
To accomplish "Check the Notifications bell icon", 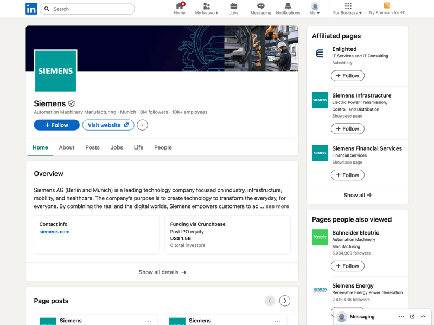I will click(288, 6).
